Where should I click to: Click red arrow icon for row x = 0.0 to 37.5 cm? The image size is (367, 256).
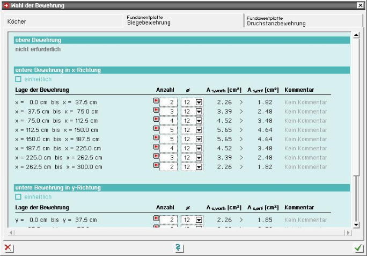pos(156,101)
